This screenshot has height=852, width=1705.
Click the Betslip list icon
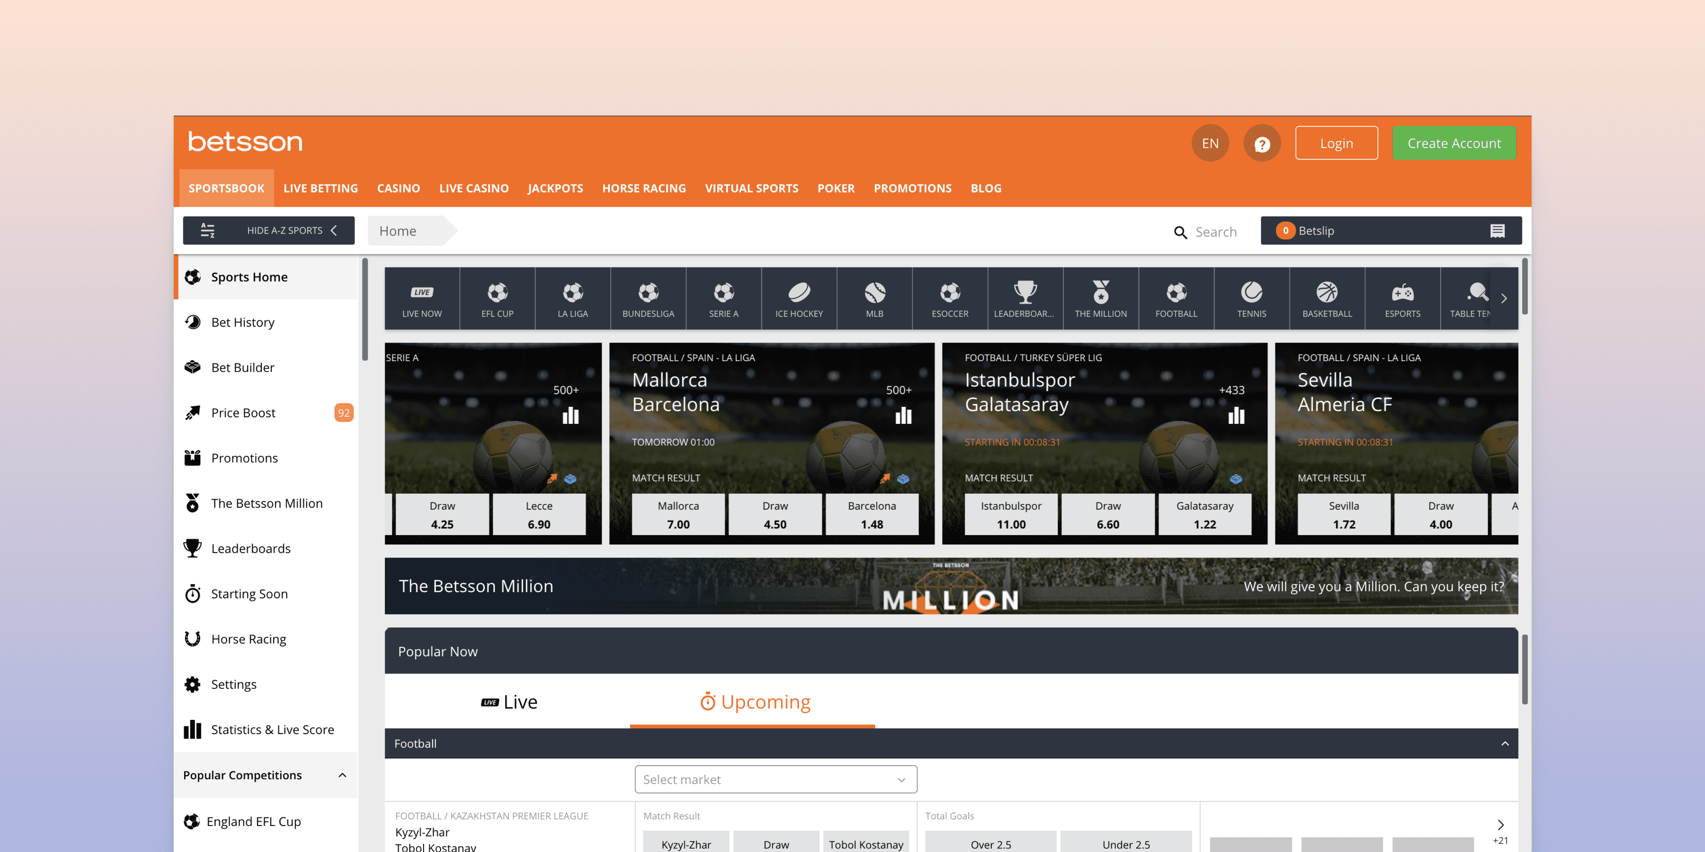[1497, 231]
